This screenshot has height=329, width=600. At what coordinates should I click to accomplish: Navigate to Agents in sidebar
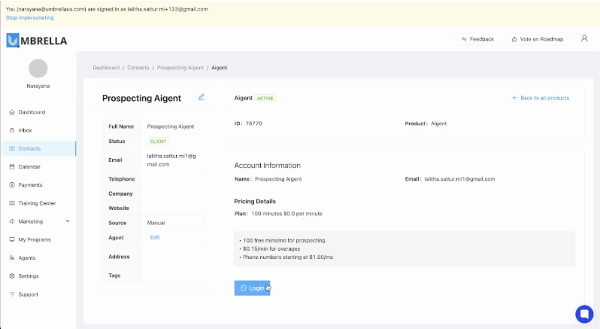click(x=27, y=257)
